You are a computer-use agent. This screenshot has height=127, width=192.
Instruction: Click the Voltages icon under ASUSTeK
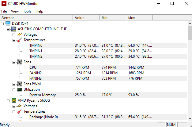pos(20,34)
